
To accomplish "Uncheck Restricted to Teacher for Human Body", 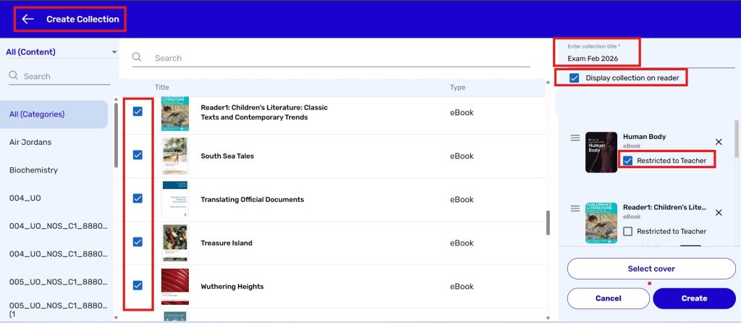I will click(x=627, y=160).
